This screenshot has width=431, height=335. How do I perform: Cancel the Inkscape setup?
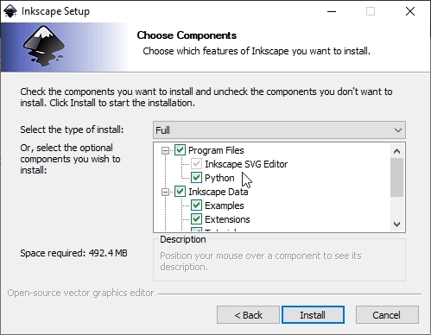tap(387, 315)
